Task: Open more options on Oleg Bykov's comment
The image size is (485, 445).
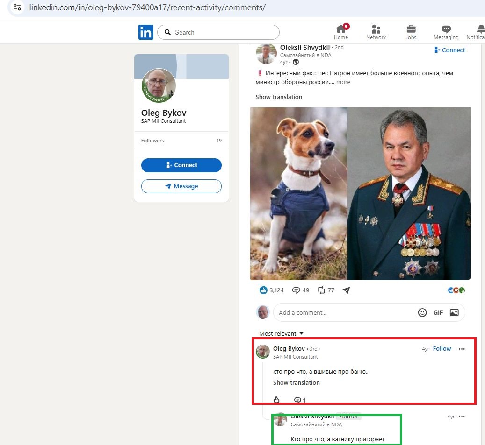Action: point(462,349)
